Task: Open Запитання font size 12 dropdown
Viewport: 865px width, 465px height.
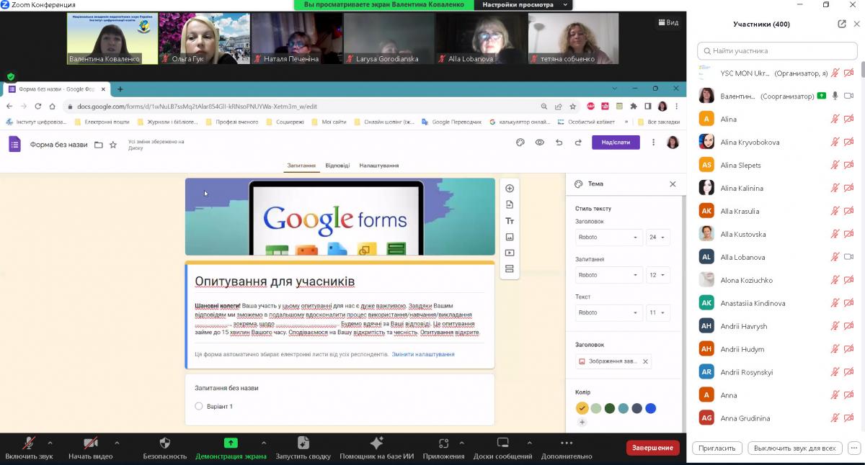Action: click(658, 275)
